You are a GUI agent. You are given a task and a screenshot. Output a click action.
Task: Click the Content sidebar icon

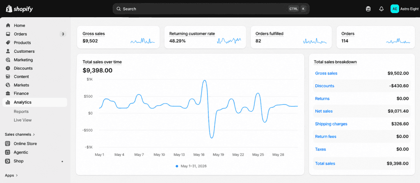click(8, 77)
